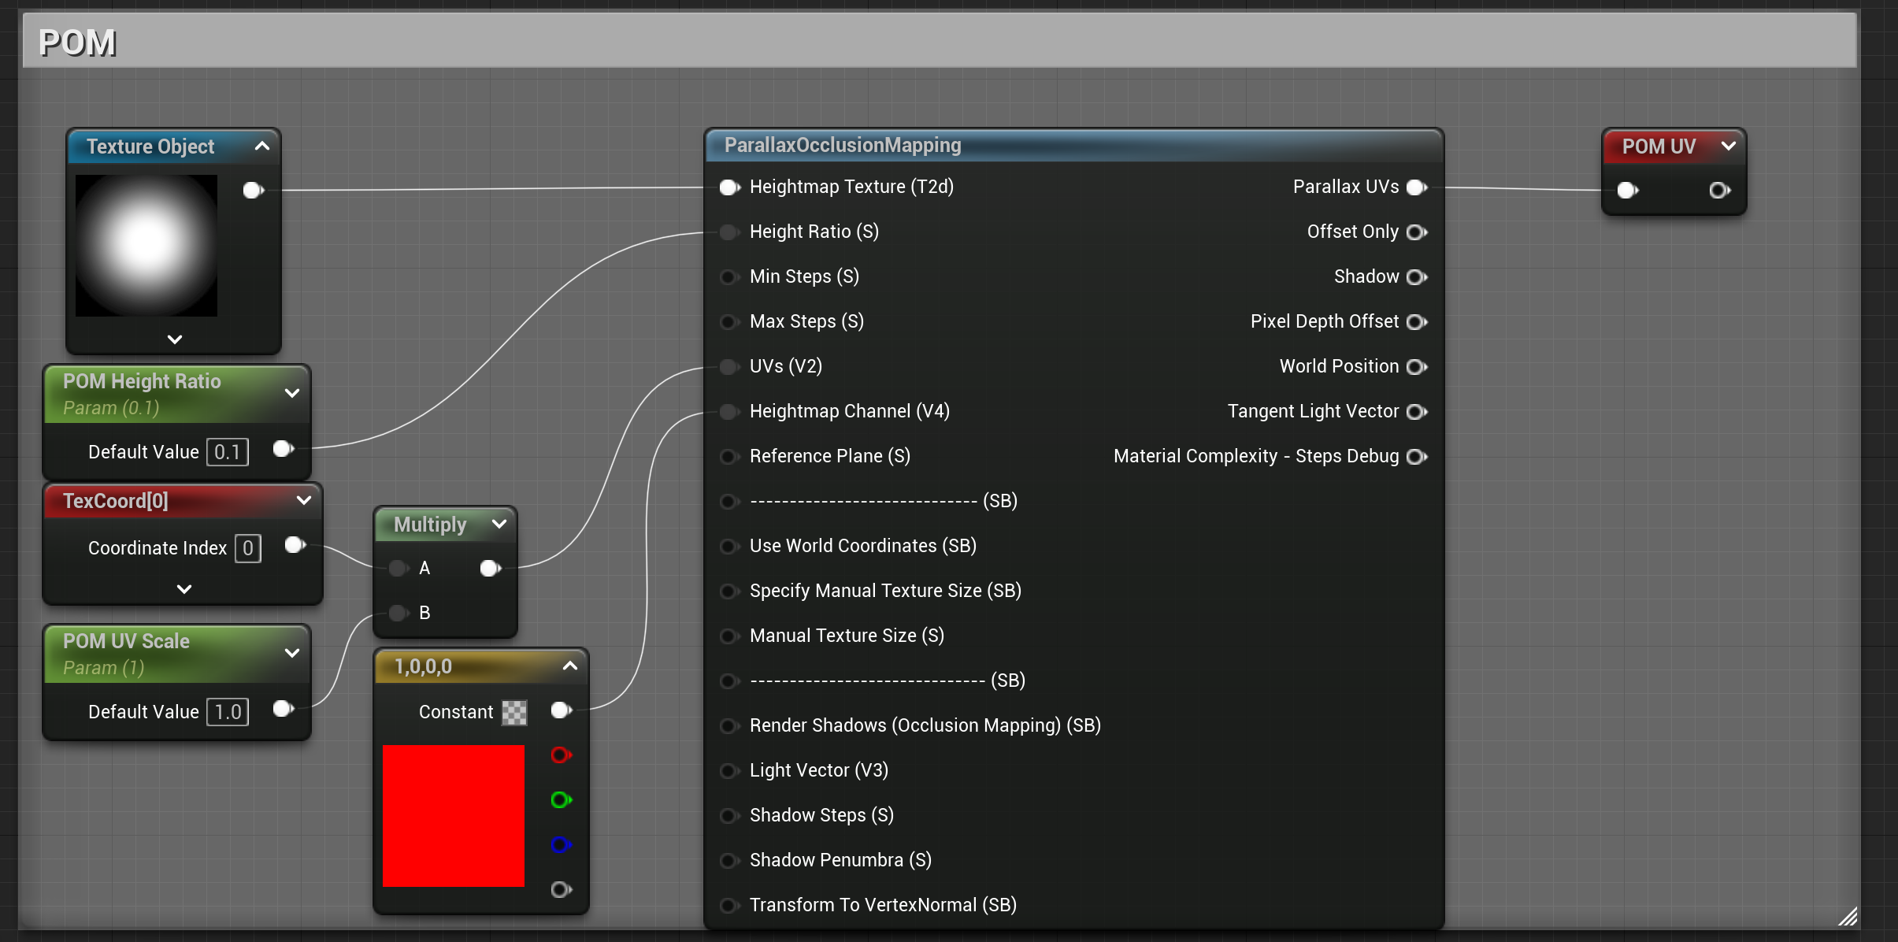Select ParallaxOcclusionMapping node title
1898x942 pixels.
[843, 145]
